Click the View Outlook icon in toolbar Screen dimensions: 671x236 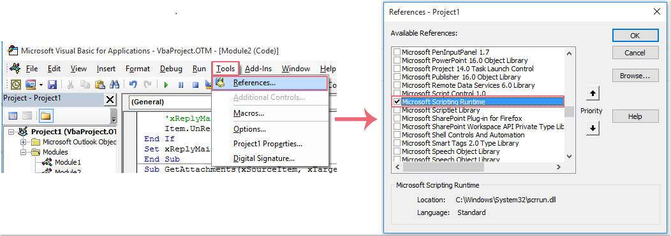coord(16,84)
